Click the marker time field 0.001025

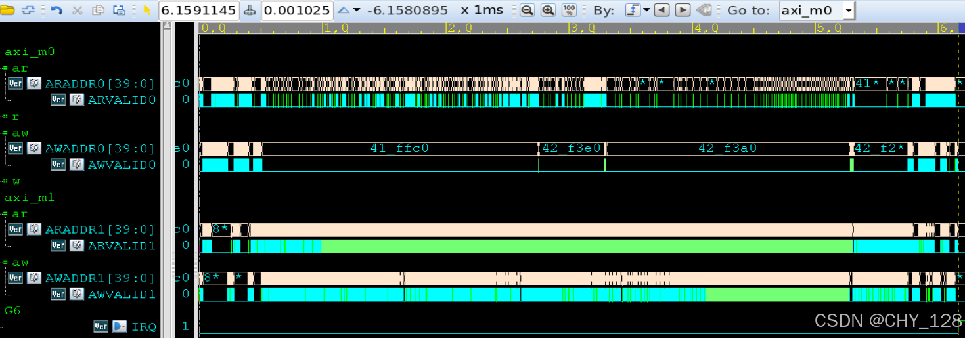pyautogui.click(x=297, y=11)
